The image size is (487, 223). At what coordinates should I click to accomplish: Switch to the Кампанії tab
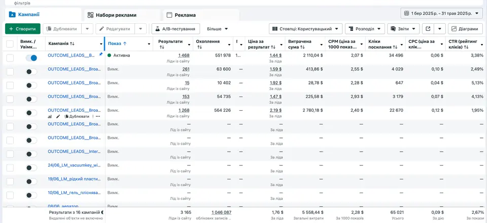(43, 14)
